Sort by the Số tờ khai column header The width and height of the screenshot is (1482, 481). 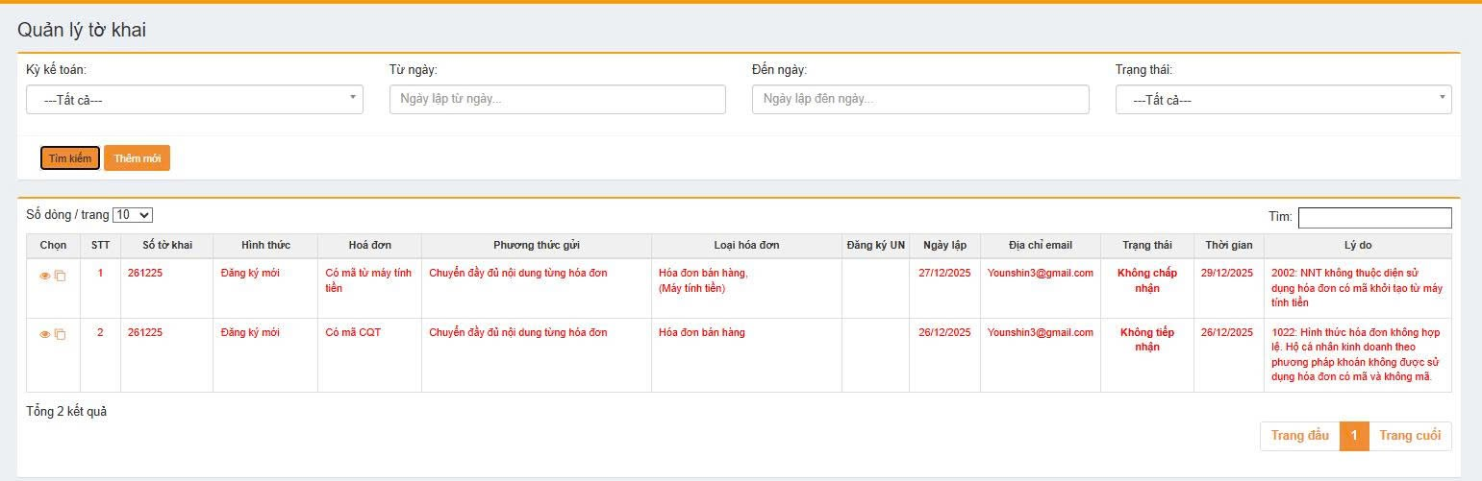166,246
